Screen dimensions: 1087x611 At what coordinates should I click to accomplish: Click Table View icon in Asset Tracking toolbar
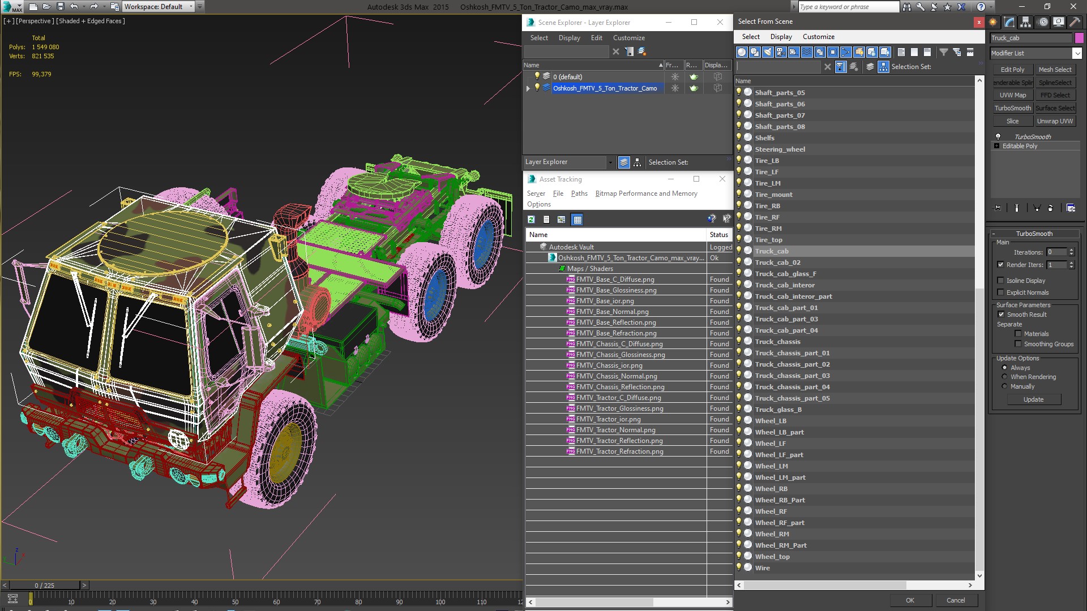(577, 220)
